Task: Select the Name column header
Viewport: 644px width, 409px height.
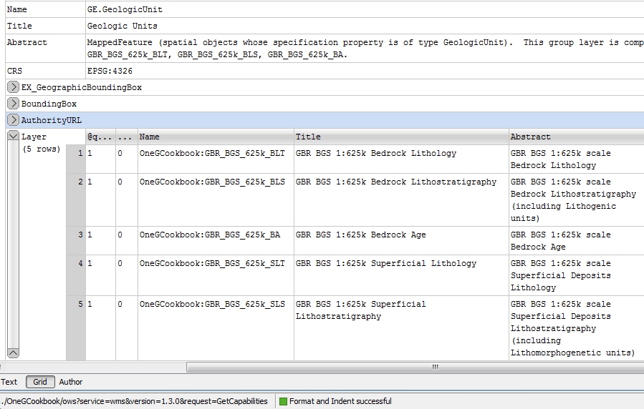Action: 216,137
